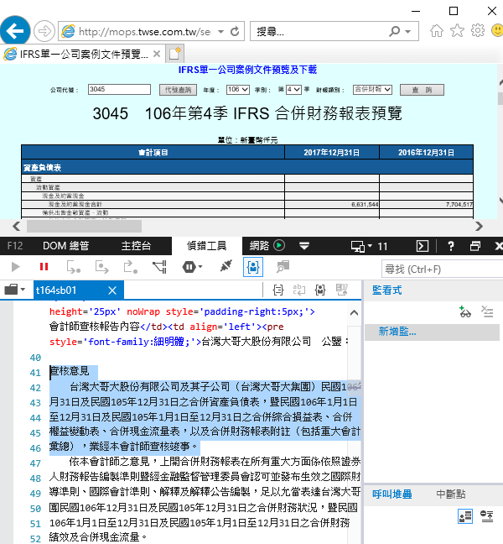Click the Step Over debugger icon
503x544 pixels.
(101, 267)
